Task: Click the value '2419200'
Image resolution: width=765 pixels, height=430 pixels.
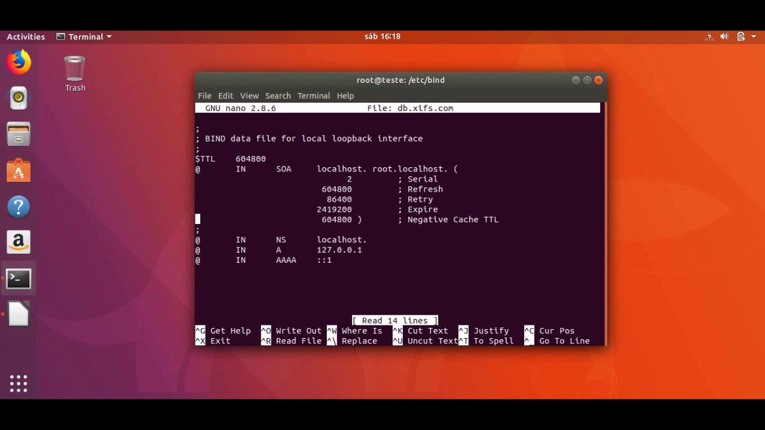Action: click(x=334, y=210)
